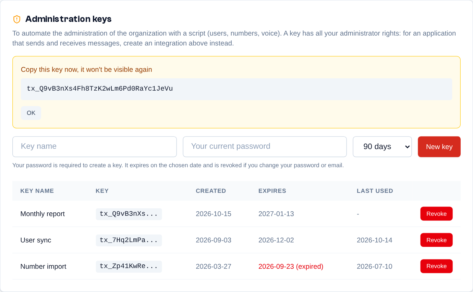This screenshot has height=292, width=473.
Task: Click the KEY NAME column header
Action: [x=37, y=191]
